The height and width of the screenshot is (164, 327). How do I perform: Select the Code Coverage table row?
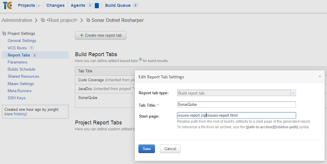click(x=105, y=80)
